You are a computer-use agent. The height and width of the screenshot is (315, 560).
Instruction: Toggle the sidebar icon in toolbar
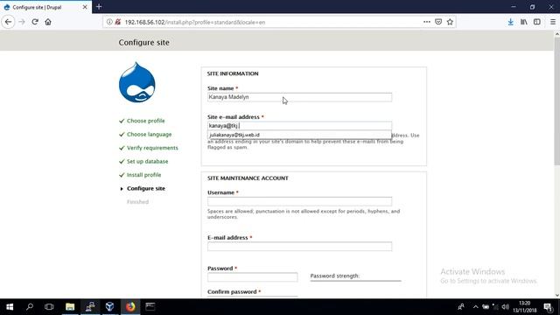[x=537, y=22]
